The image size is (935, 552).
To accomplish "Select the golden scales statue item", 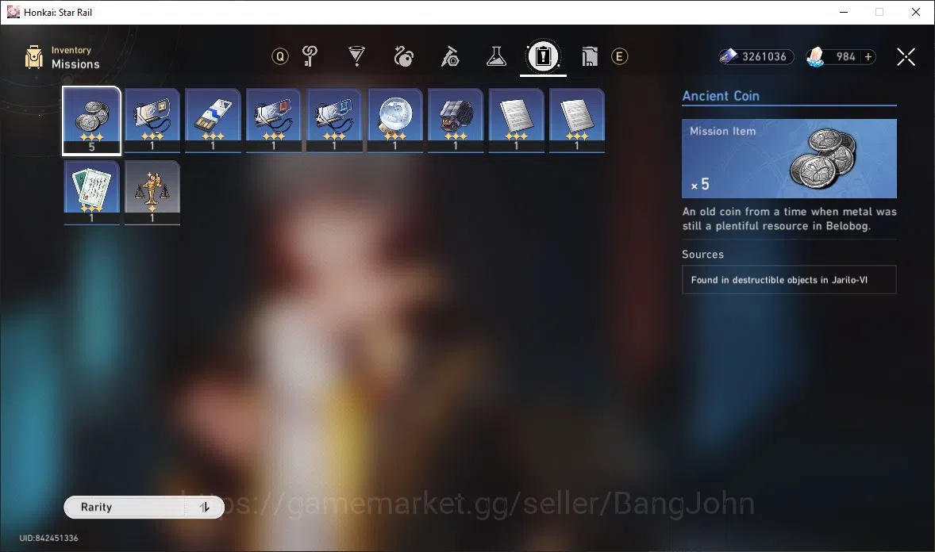I will coord(152,193).
